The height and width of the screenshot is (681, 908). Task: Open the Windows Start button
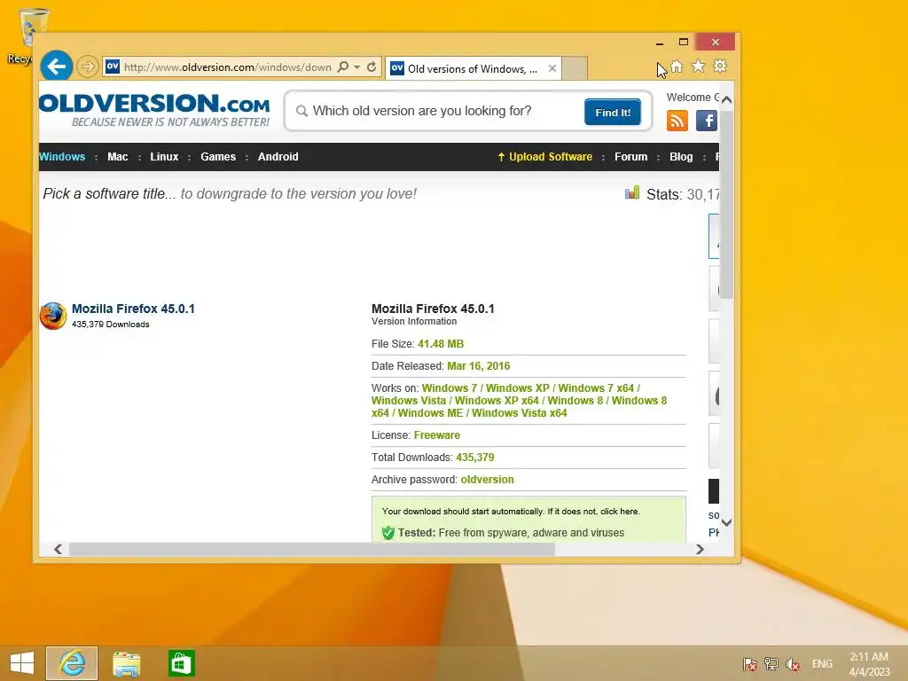22,663
